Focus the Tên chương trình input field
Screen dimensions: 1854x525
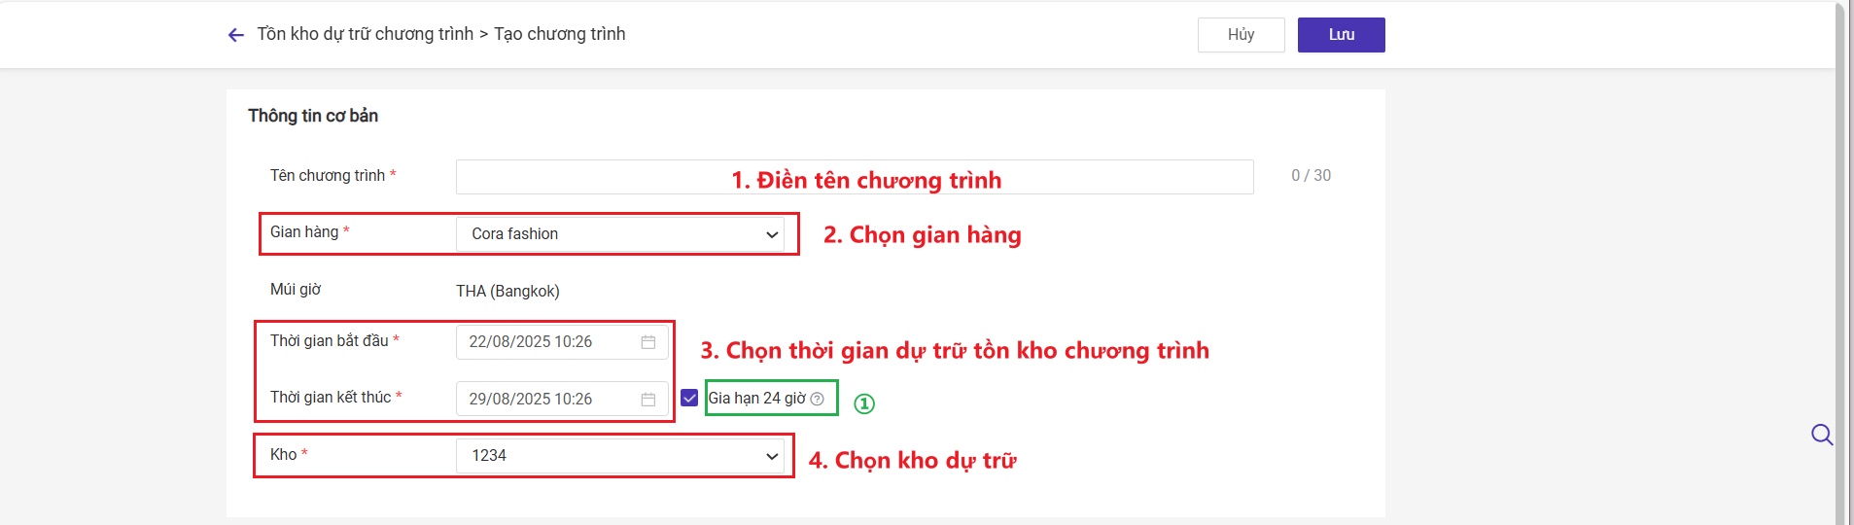[855, 177]
